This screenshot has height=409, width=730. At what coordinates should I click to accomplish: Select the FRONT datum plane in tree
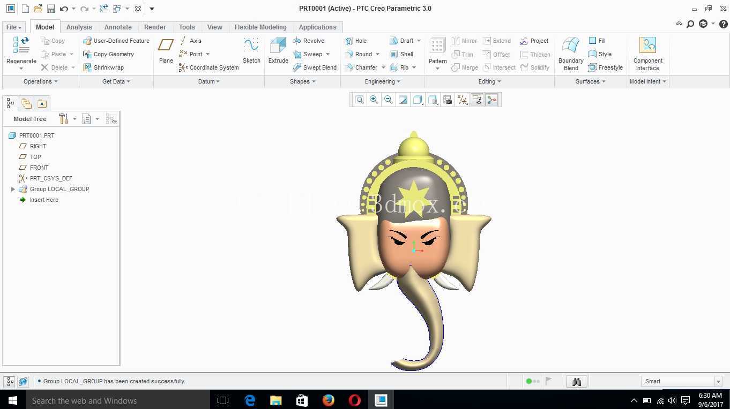click(x=39, y=168)
